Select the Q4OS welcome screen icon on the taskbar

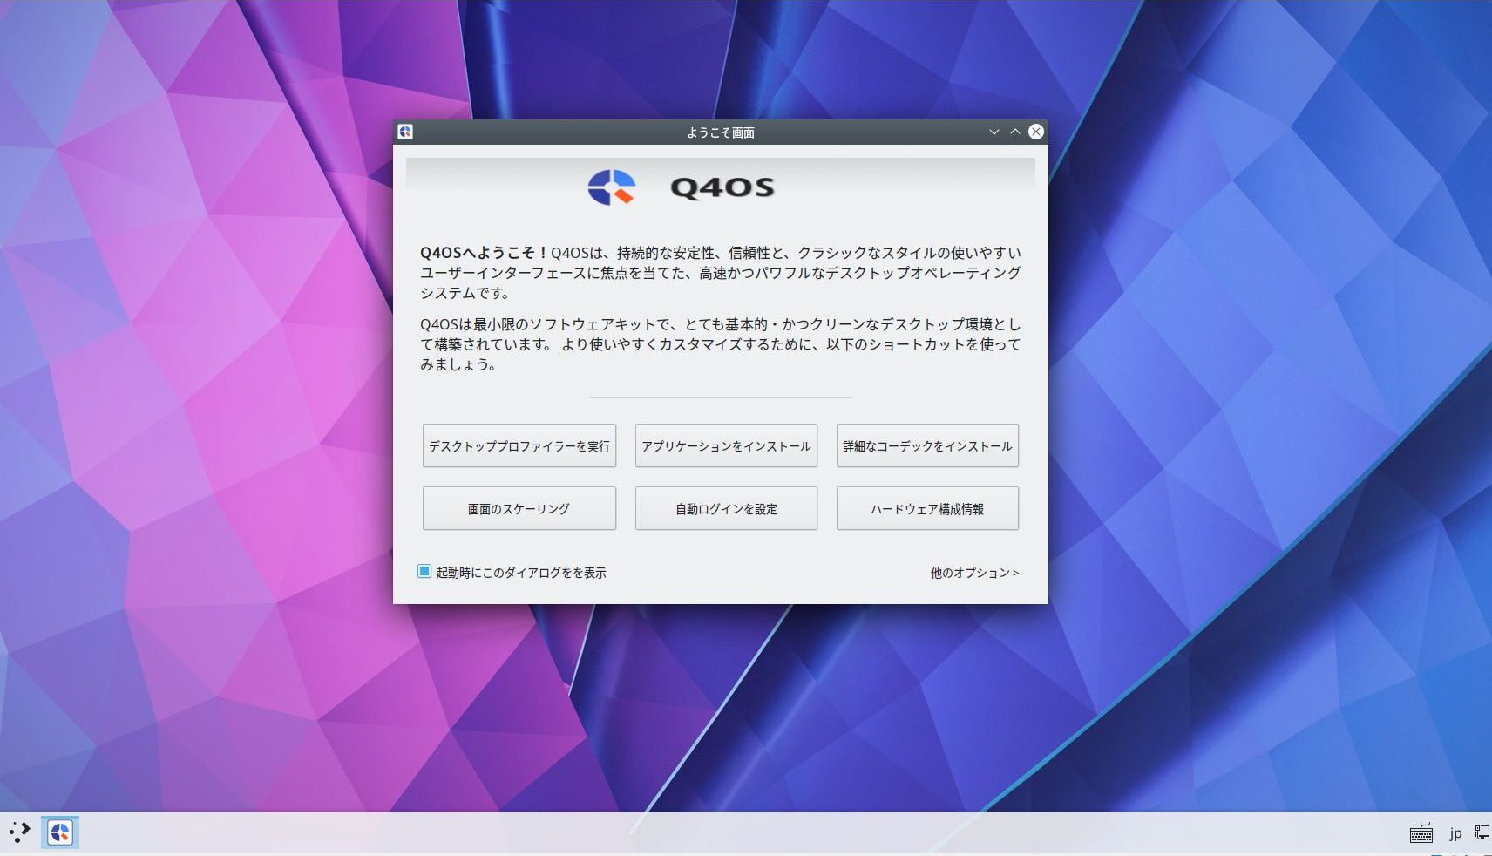point(59,832)
